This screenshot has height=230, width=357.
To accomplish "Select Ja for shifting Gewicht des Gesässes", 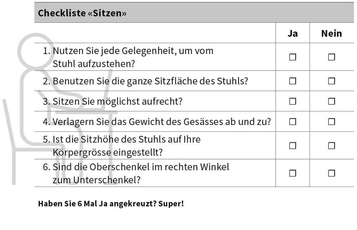I will [x=293, y=122].
